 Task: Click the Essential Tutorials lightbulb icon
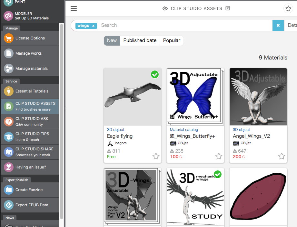pos(8,91)
